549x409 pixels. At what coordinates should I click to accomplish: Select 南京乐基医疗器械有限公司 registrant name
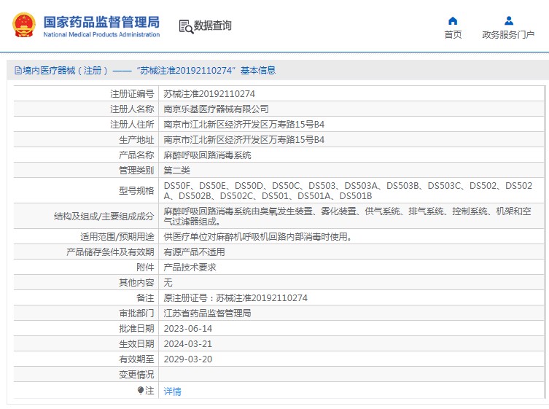click(x=216, y=109)
